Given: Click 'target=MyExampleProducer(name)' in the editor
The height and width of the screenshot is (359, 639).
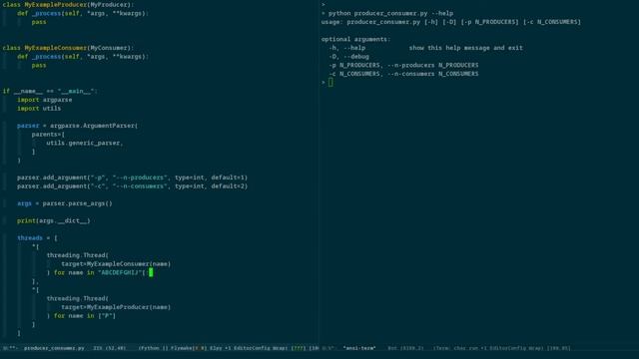Looking at the screenshot, I should pos(116,307).
